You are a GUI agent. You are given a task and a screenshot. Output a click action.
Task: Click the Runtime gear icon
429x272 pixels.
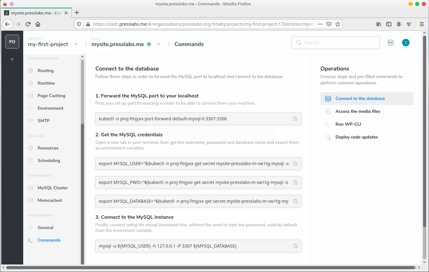(30, 83)
